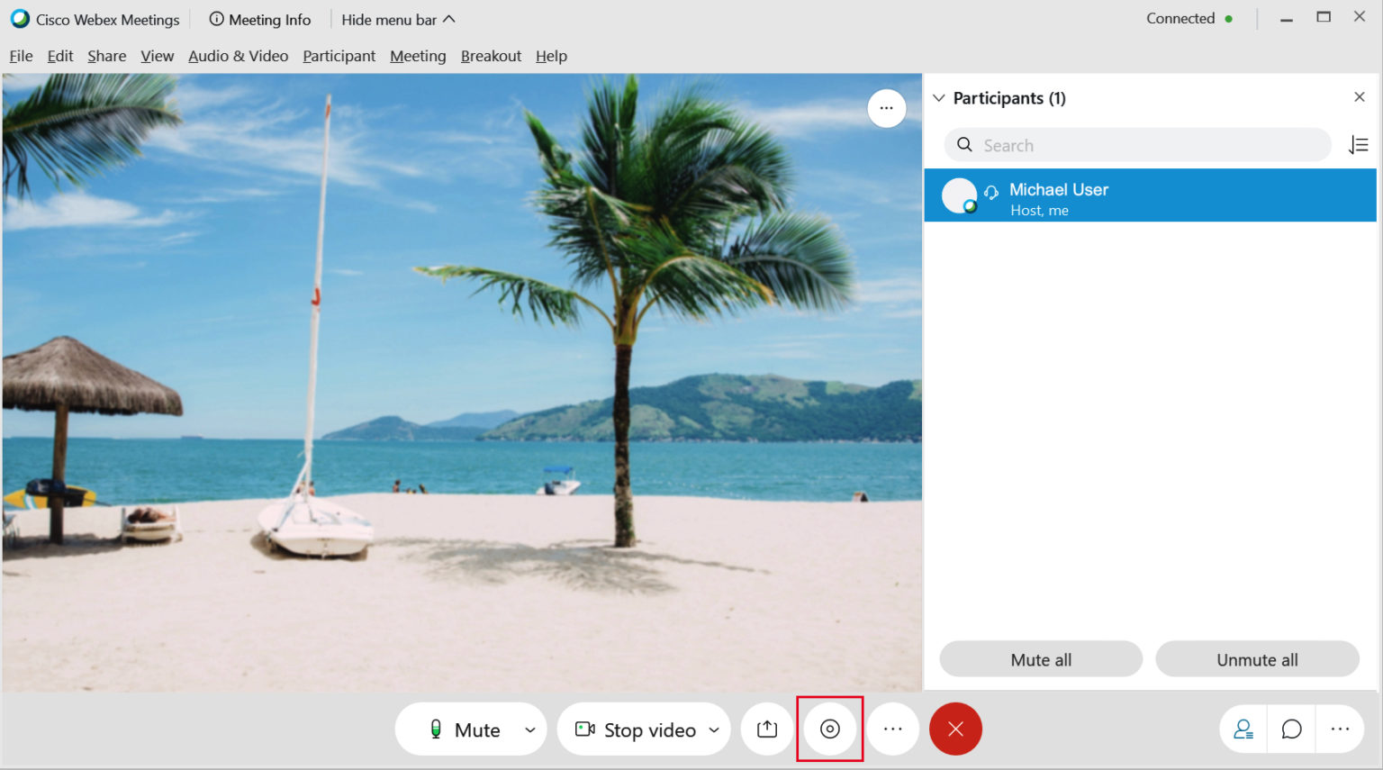Toggle the participants panel icon
This screenshot has height=770, width=1383.
coord(1243,729)
